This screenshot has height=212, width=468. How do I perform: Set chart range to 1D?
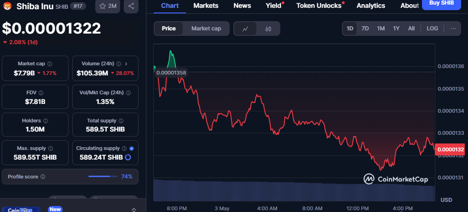click(350, 29)
